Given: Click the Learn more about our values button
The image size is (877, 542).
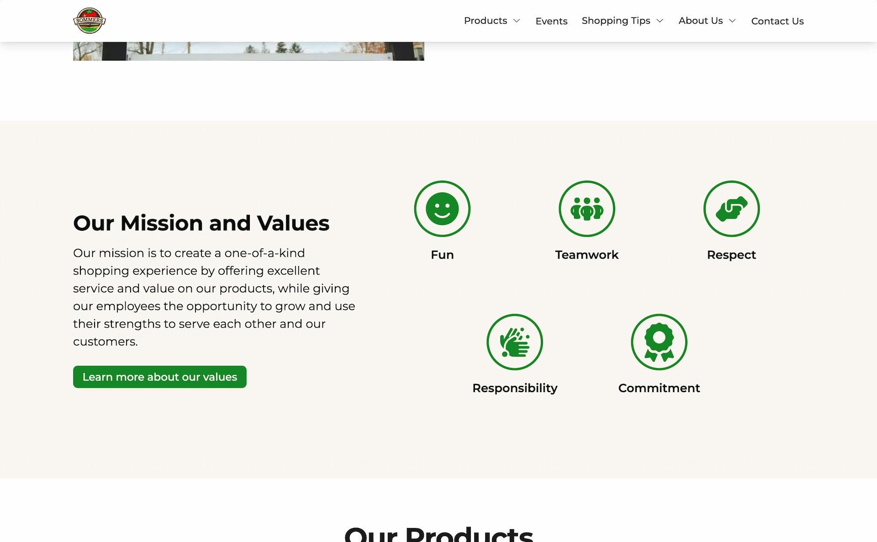Looking at the screenshot, I should coord(160,377).
